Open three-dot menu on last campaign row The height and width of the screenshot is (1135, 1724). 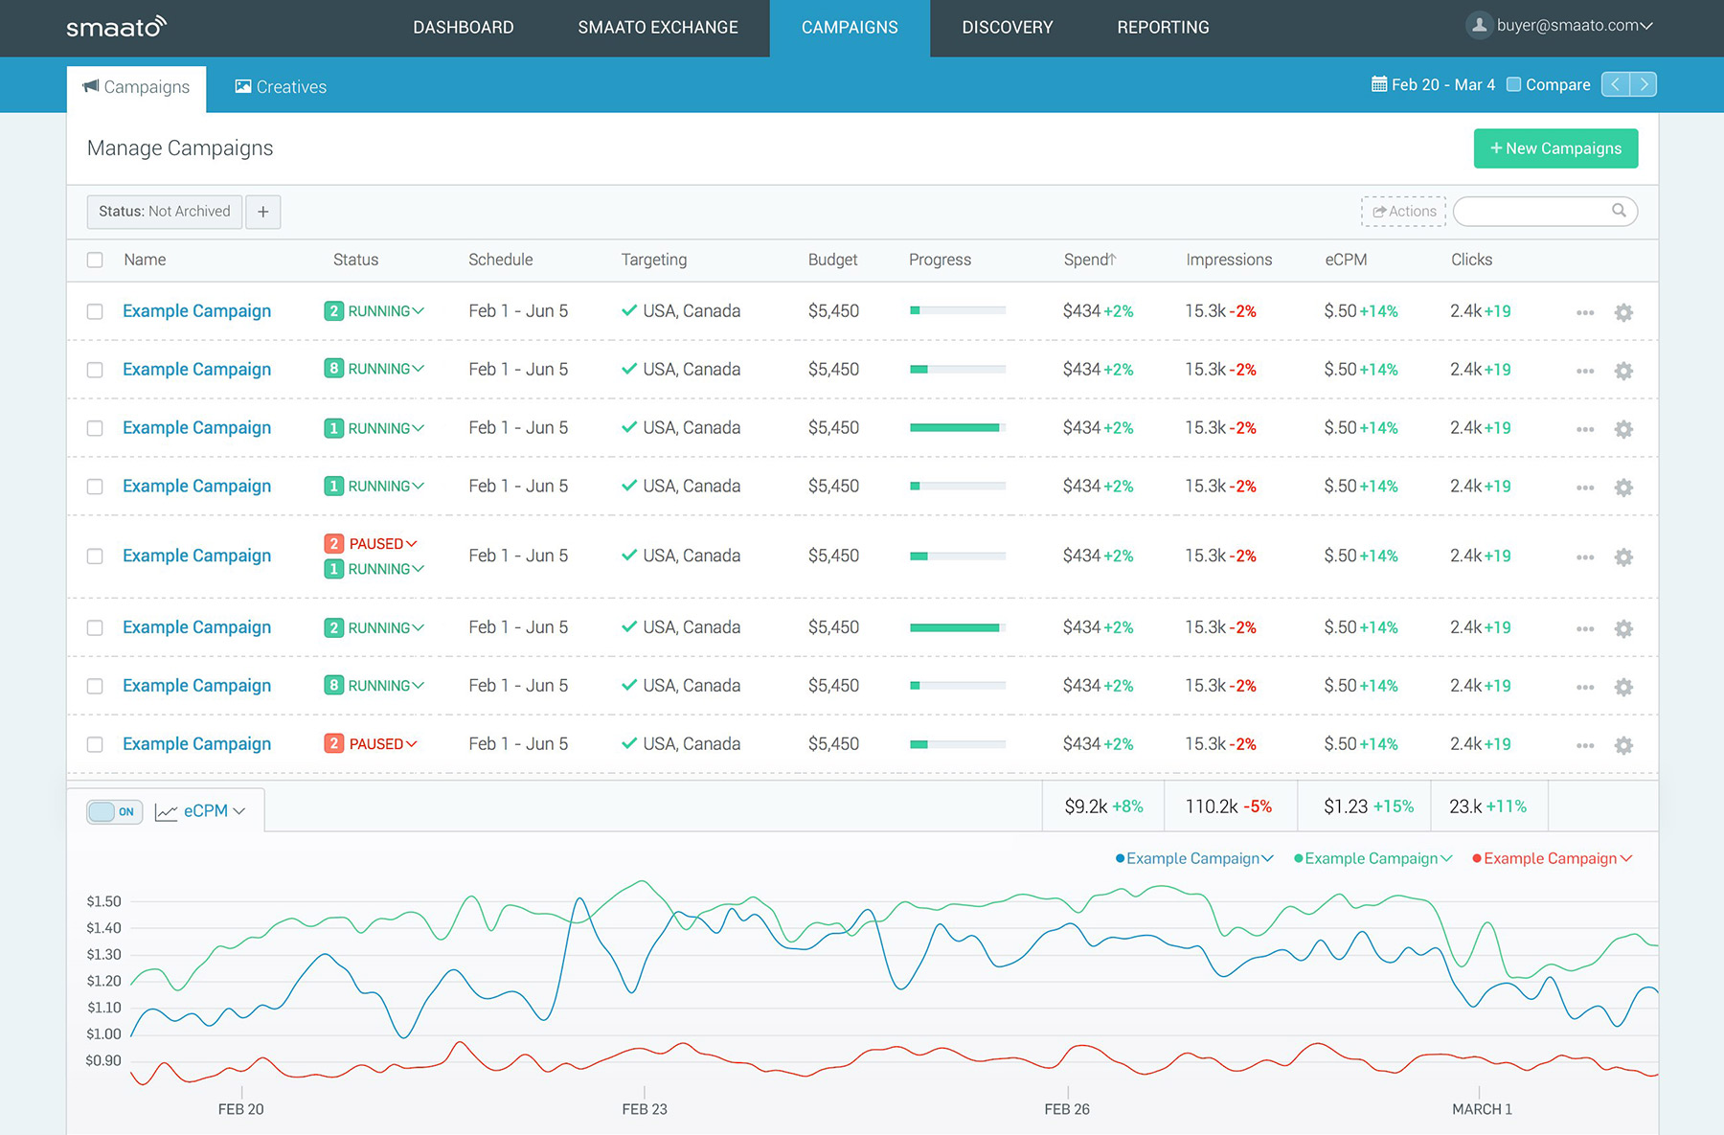[x=1585, y=745]
